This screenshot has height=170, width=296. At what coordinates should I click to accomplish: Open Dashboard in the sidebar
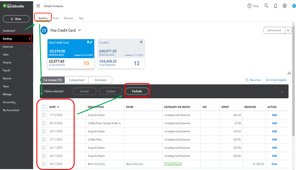coord(9,31)
